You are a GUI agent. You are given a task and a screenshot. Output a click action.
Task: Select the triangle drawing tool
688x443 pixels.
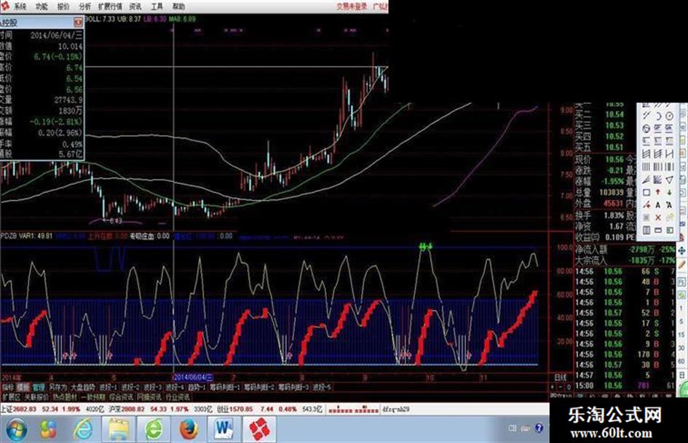click(x=669, y=180)
